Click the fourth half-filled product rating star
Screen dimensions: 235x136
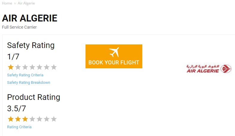pyautogui.click(x=32, y=119)
